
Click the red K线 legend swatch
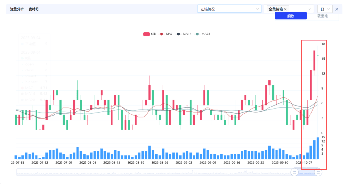click(146, 34)
